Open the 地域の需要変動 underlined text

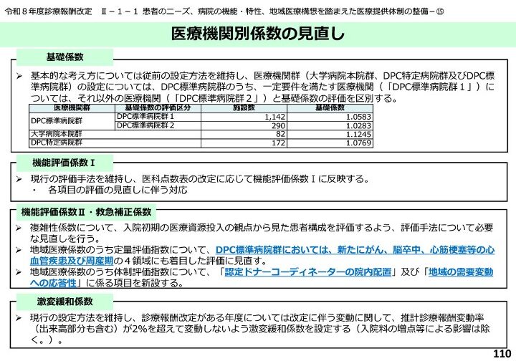click(461, 273)
